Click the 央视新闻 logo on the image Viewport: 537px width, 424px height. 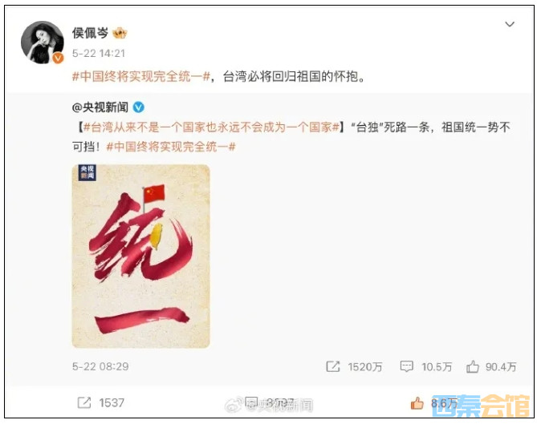click(x=87, y=172)
